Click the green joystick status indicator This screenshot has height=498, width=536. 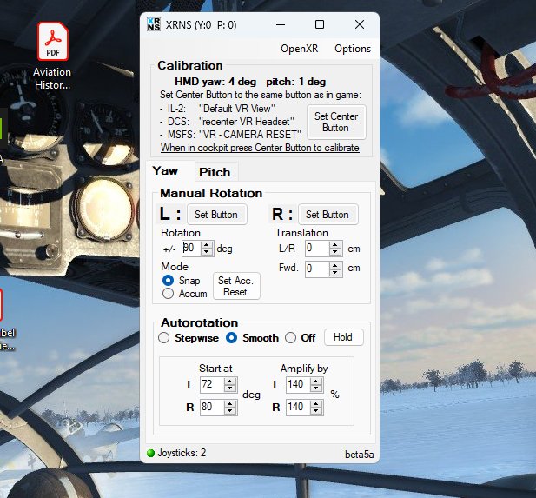(x=150, y=453)
